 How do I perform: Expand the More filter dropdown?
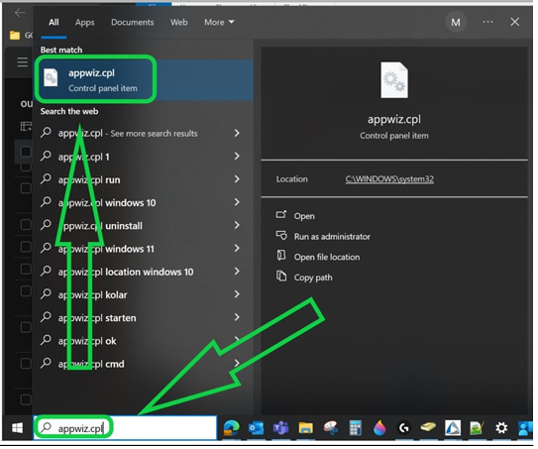click(x=219, y=23)
